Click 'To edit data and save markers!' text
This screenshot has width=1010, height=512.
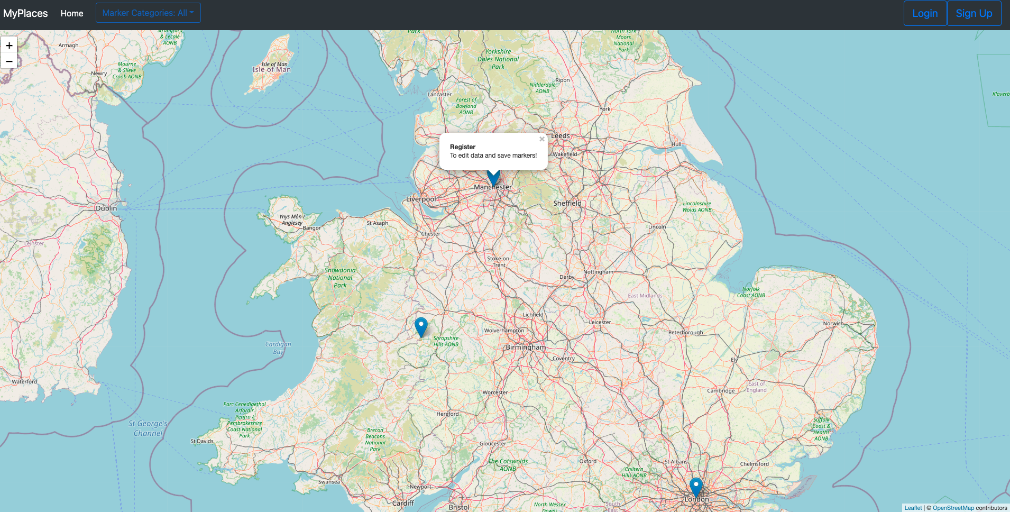493,156
